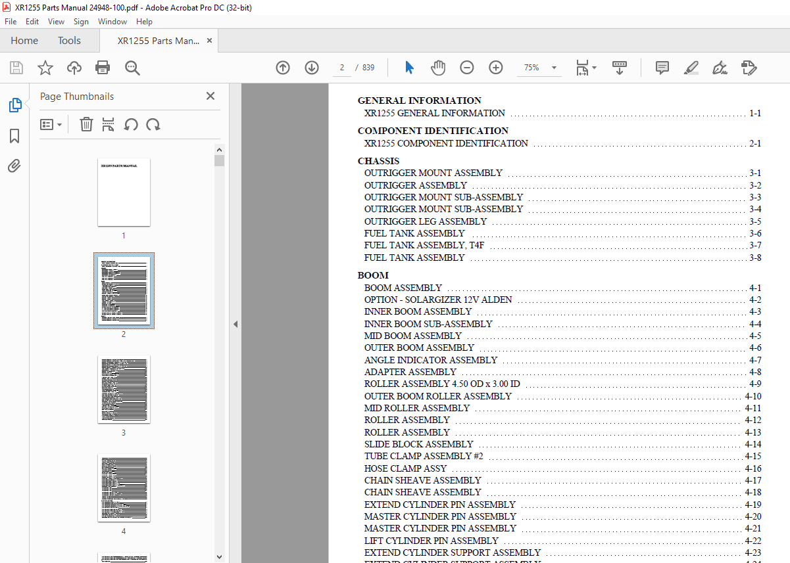
Task: Select the page 2 thumbnail
Action: [124, 290]
